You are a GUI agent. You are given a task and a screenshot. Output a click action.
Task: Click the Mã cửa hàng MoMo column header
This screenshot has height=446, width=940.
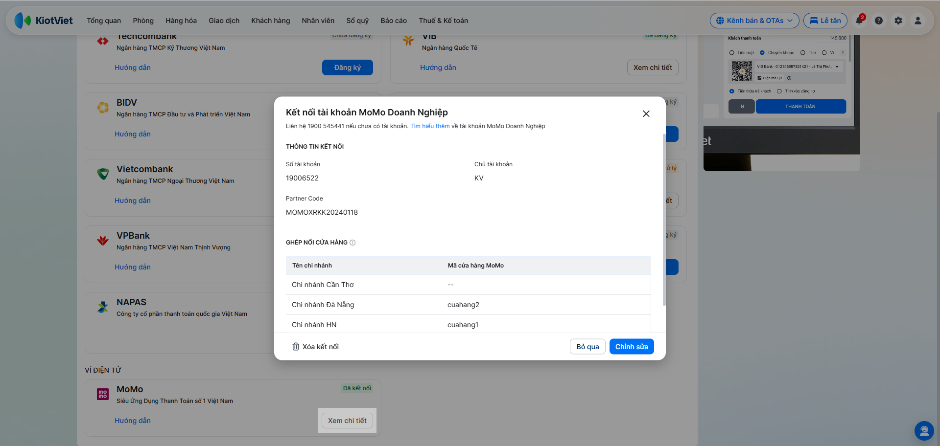(x=475, y=266)
